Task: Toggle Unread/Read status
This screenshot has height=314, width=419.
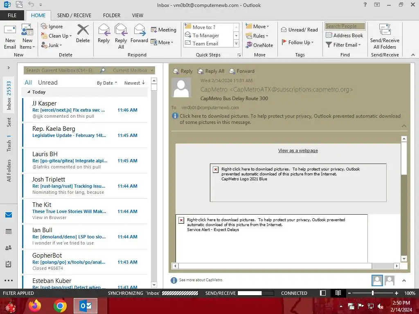Action: (x=299, y=29)
